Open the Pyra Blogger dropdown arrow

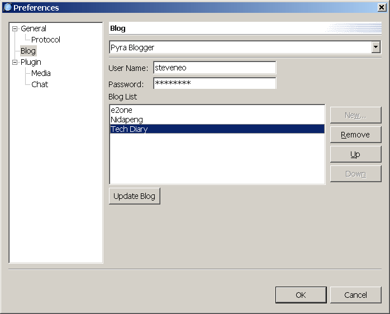click(x=376, y=47)
